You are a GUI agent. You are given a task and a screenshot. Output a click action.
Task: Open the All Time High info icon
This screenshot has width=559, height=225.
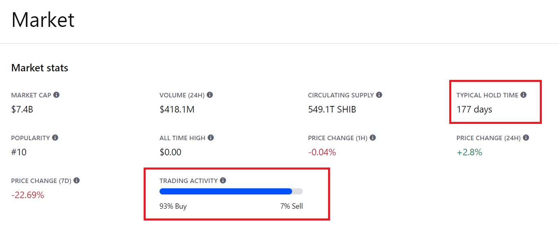211,137
